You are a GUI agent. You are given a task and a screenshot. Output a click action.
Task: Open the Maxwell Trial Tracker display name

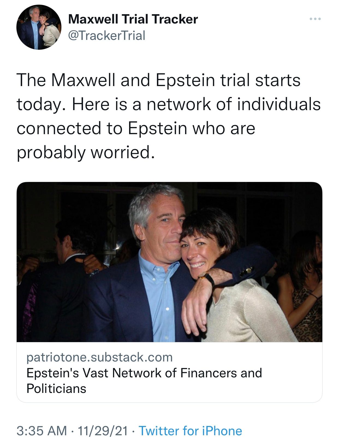pos(133,19)
